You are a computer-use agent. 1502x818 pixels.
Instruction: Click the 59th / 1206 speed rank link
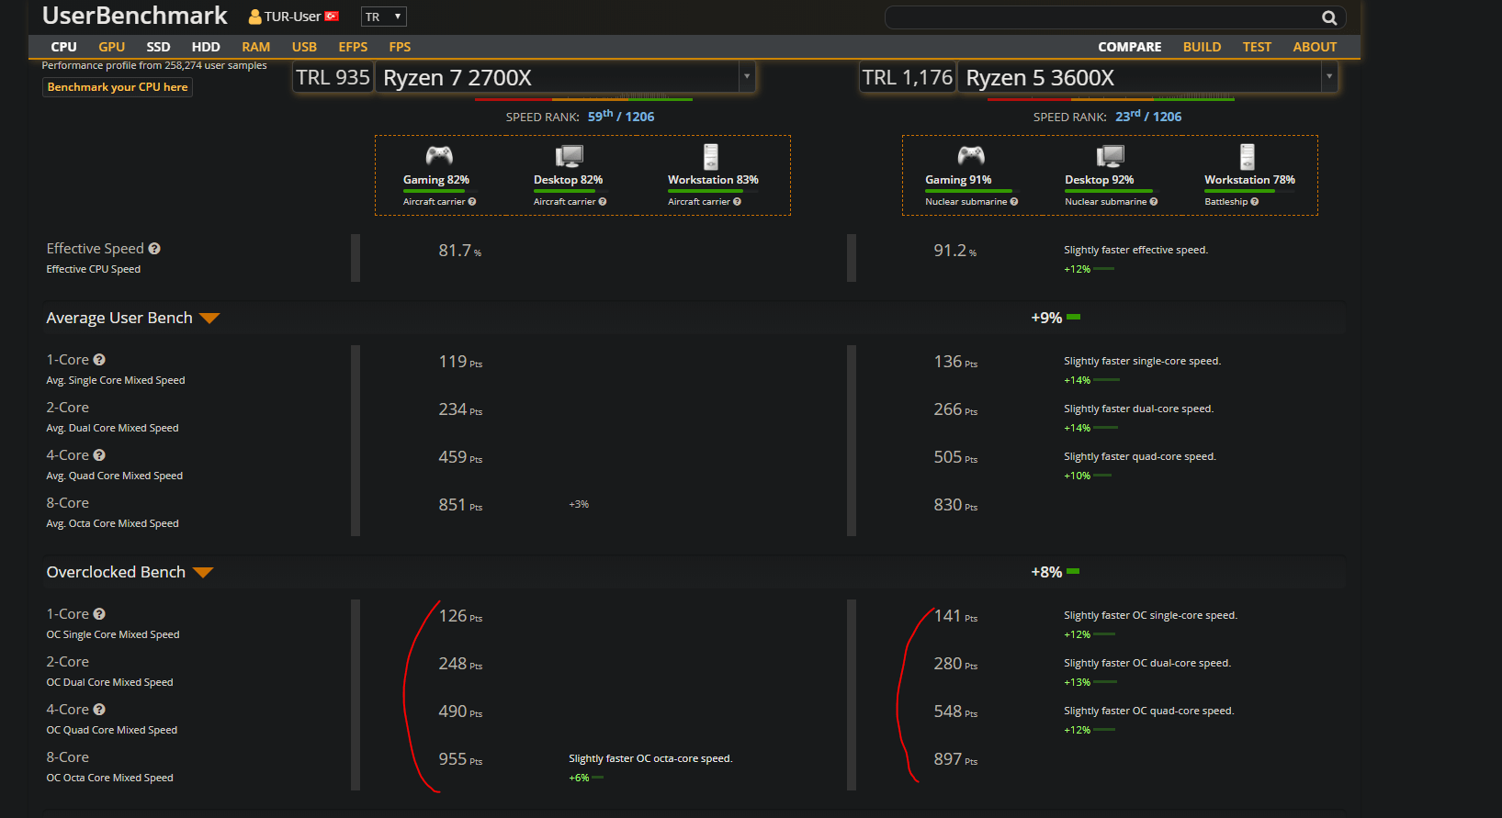pyautogui.click(x=621, y=117)
